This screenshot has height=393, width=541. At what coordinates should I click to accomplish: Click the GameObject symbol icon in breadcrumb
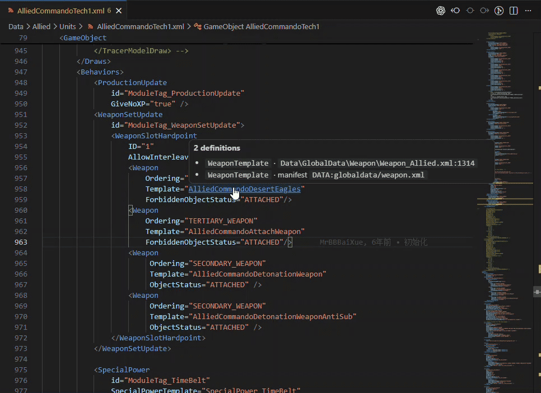point(198,26)
